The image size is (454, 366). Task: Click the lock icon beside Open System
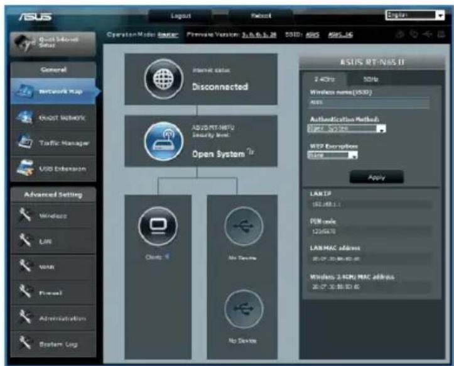(x=251, y=151)
